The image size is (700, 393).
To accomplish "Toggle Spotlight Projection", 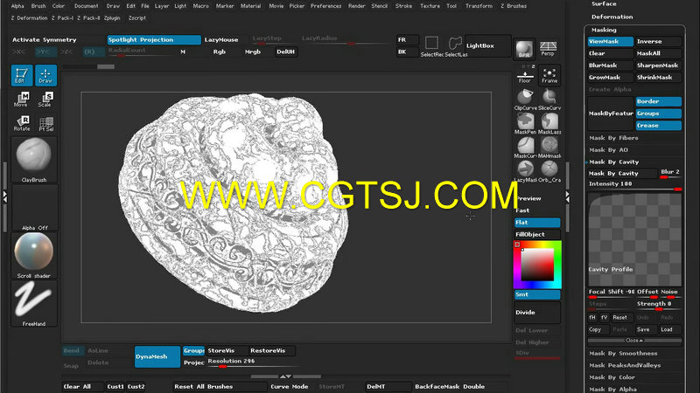I will pos(154,39).
